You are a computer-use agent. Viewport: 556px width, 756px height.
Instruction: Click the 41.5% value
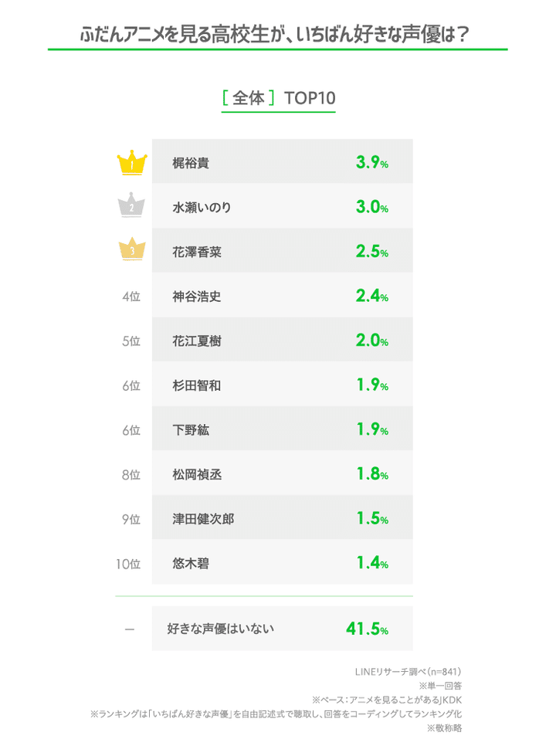click(366, 629)
